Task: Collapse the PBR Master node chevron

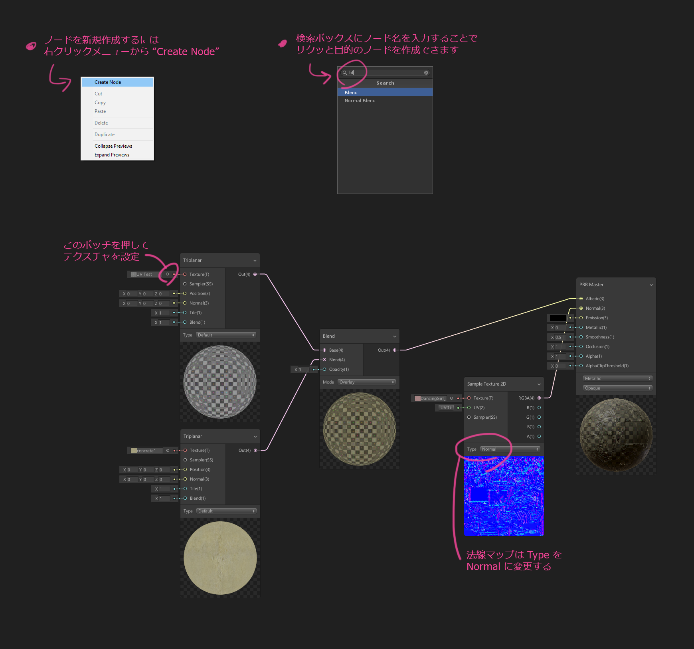Action: [651, 285]
